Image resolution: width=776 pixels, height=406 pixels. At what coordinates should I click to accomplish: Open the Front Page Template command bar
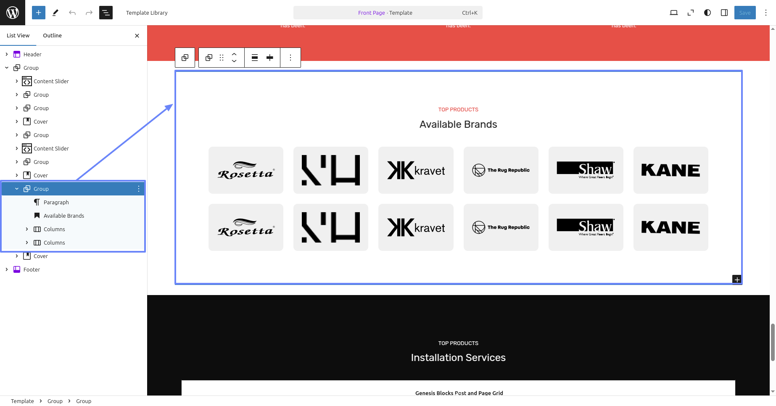click(x=388, y=13)
